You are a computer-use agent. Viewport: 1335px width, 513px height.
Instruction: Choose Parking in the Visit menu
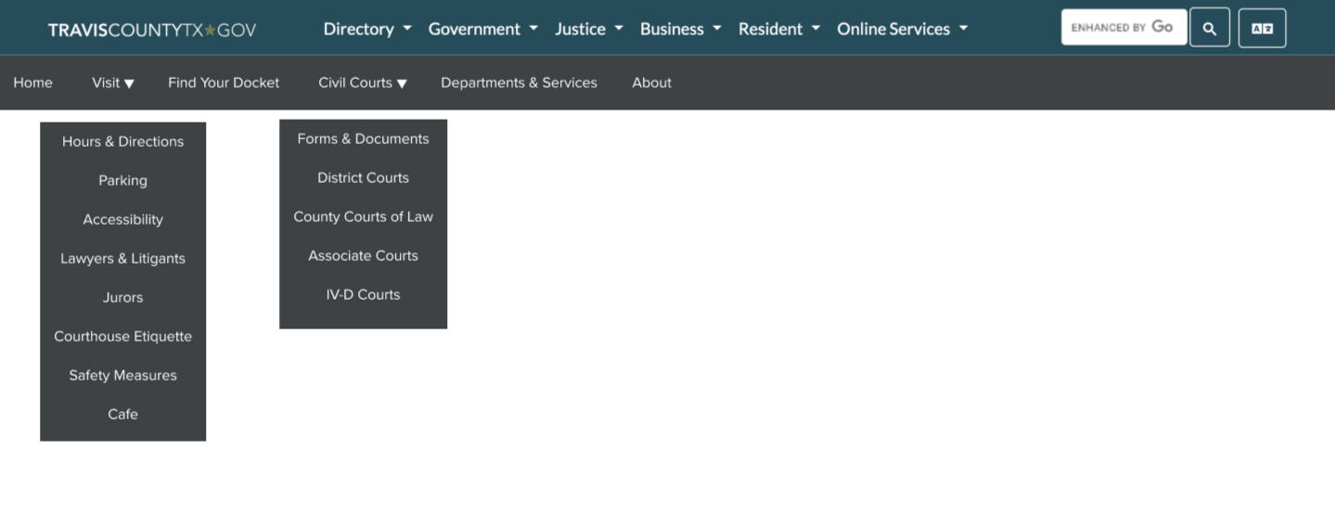pyautogui.click(x=122, y=181)
